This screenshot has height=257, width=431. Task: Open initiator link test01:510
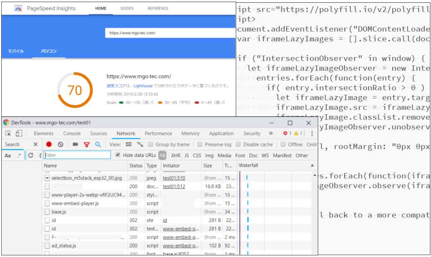174,178
